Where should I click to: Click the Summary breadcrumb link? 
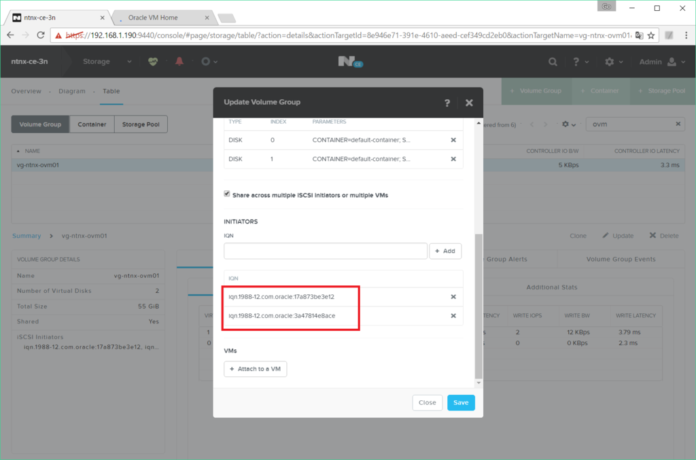pyautogui.click(x=27, y=236)
